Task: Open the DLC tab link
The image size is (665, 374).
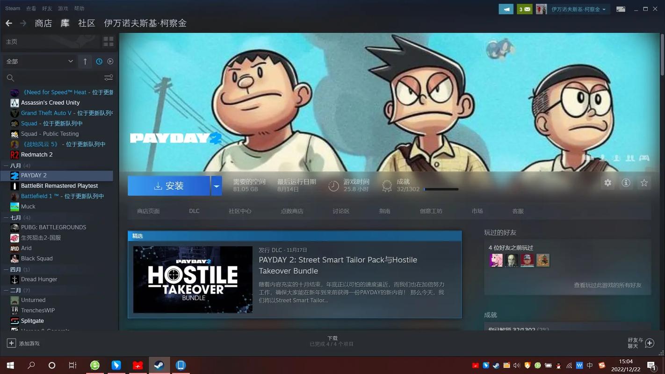Action: click(x=194, y=211)
